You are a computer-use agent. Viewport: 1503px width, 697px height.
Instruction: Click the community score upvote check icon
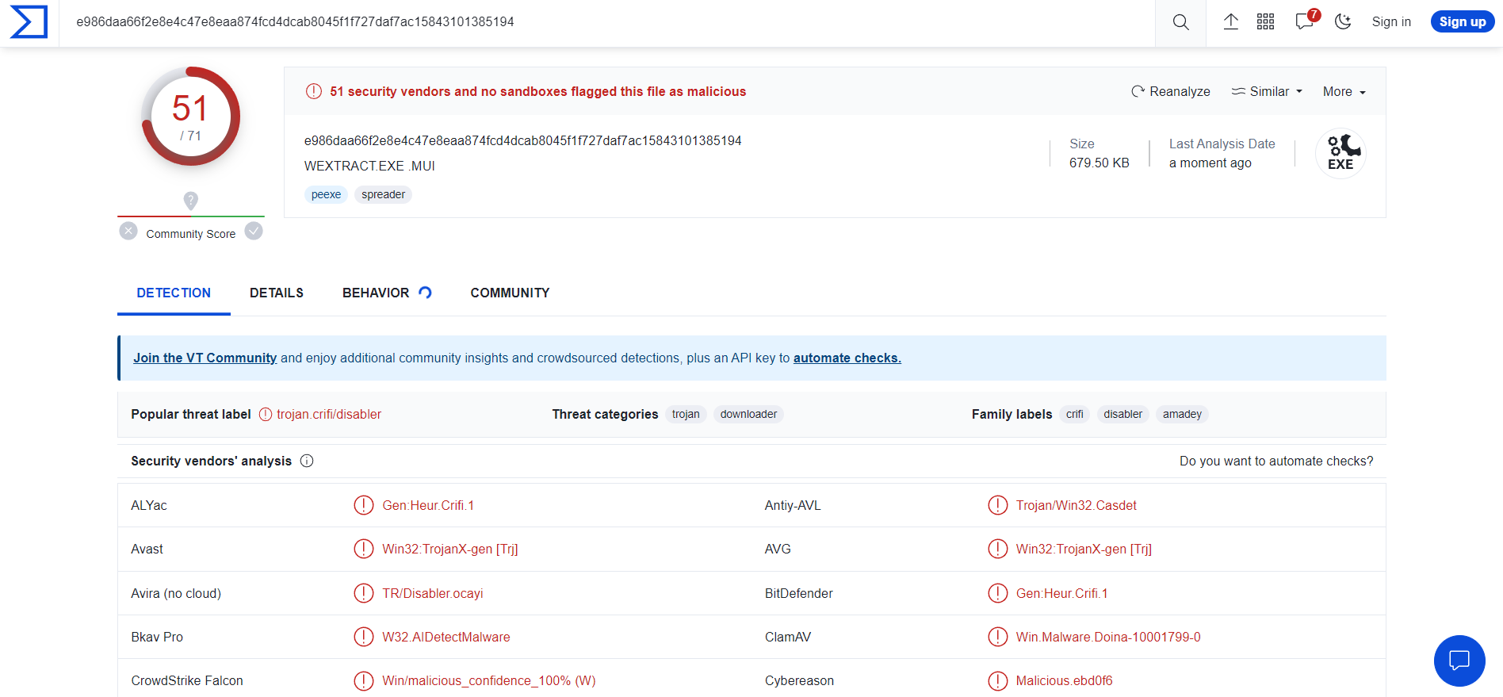pos(254,231)
